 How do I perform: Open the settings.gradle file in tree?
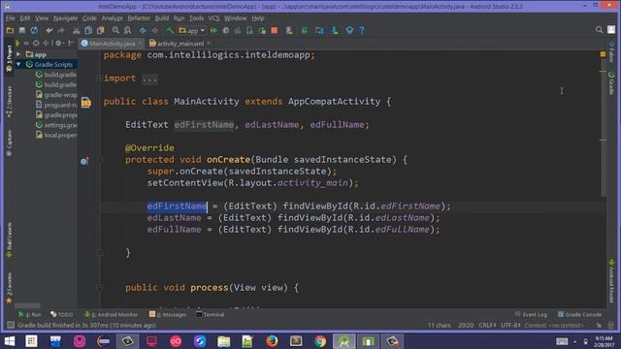click(56, 125)
